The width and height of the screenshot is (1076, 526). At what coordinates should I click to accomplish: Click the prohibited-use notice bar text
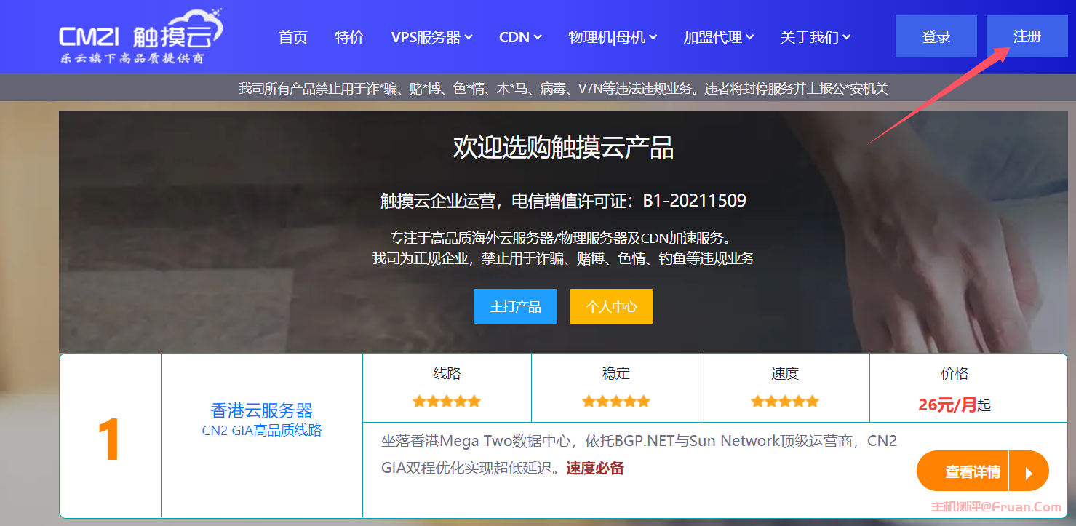point(564,89)
